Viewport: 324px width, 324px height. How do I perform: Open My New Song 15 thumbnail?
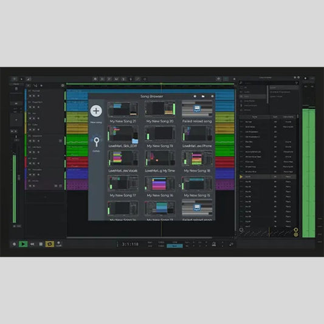tap(197, 184)
